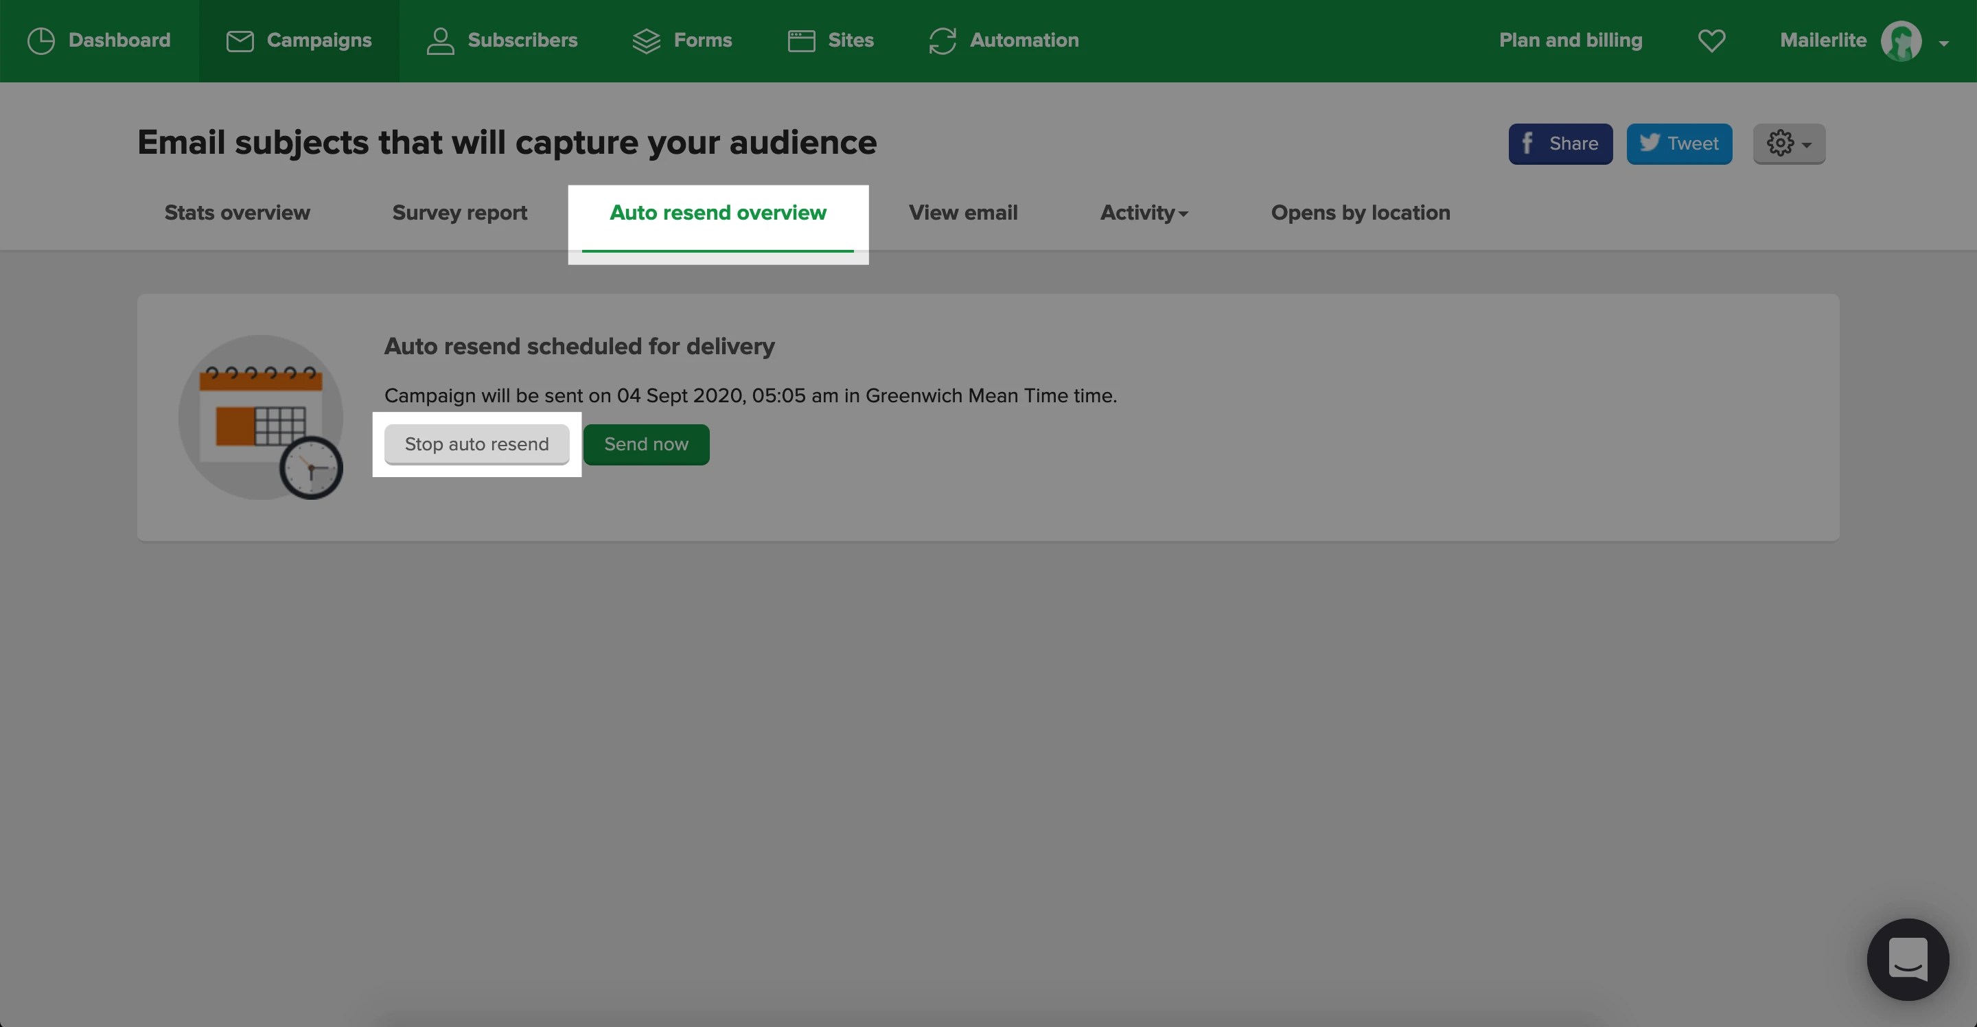
Task: Click the heart icon in top bar
Action: coord(1711,41)
